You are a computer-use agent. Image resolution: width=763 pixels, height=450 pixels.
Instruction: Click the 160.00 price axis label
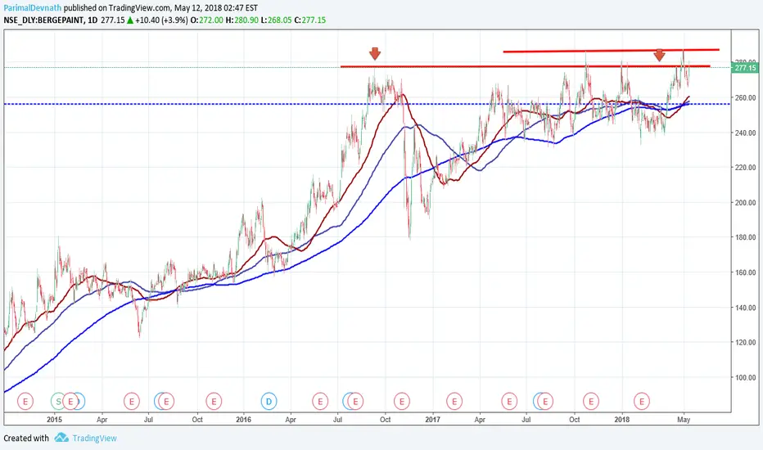746,272
